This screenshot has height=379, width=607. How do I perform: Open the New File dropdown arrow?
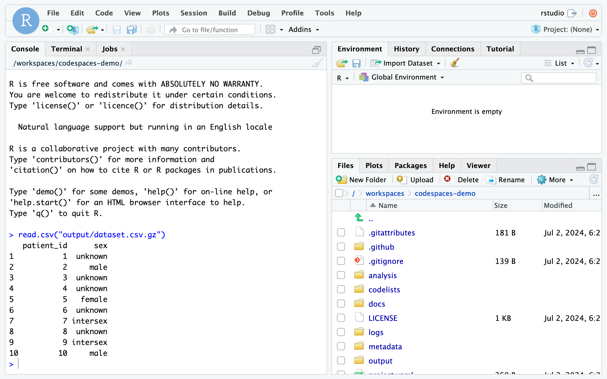tap(58, 30)
